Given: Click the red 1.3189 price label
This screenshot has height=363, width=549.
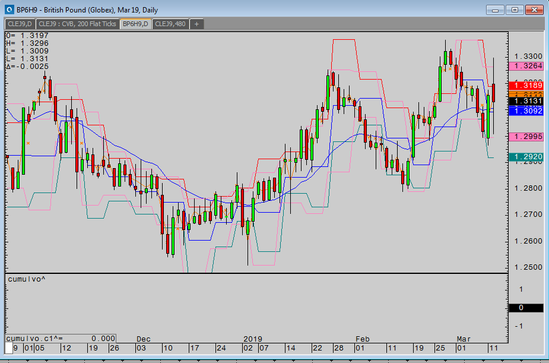Looking at the screenshot, I should tap(526, 86).
